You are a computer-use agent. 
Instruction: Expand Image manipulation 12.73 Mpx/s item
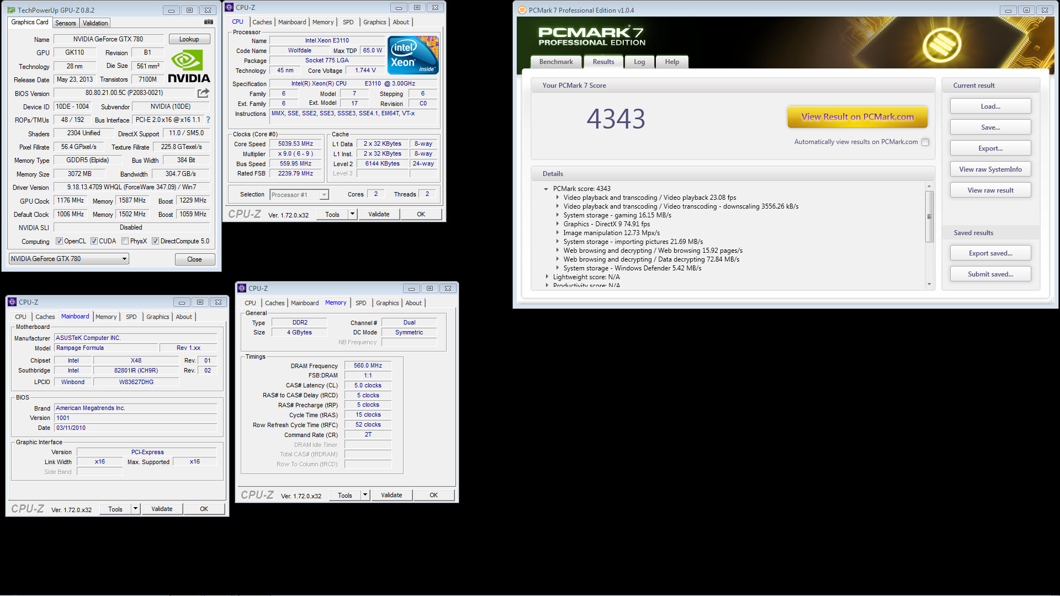click(x=557, y=233)
